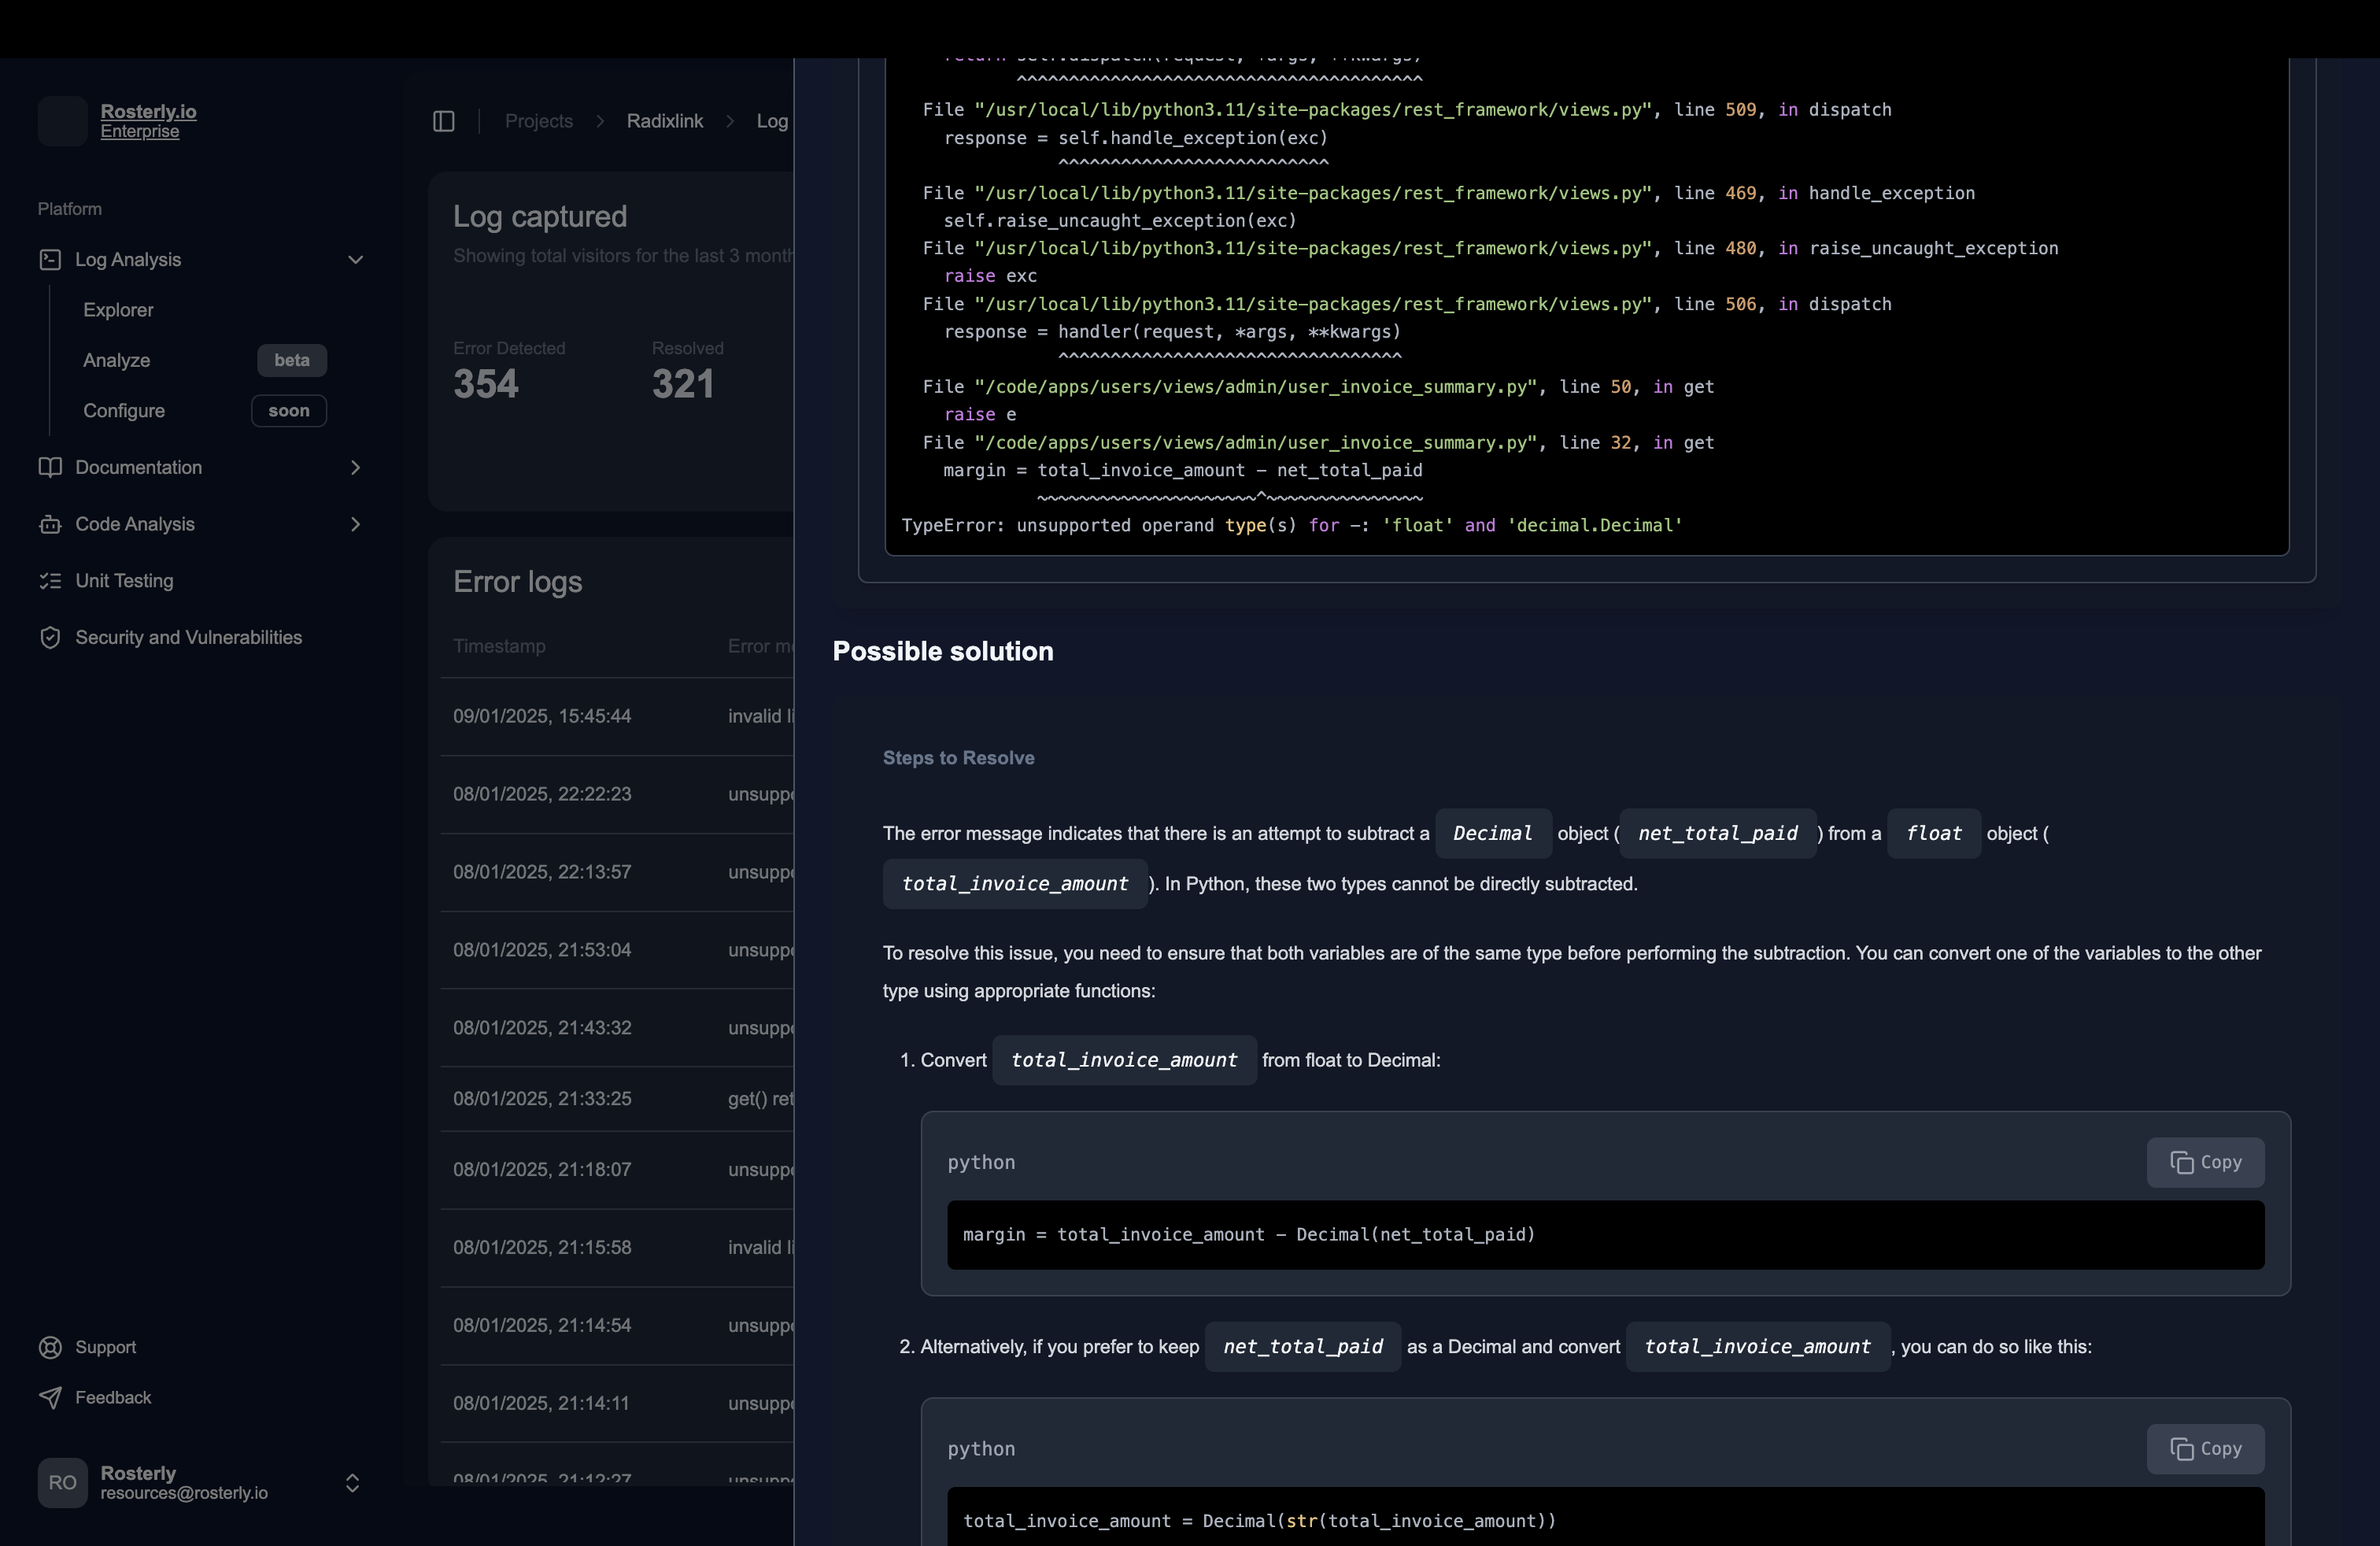Click the Documentation book icon
The width and height of the screenshot is (2380, 1546).
(50, 467)
